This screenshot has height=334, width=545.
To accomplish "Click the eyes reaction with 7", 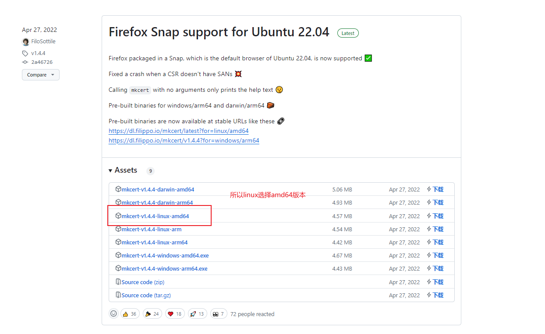I will tap(219, 314).
